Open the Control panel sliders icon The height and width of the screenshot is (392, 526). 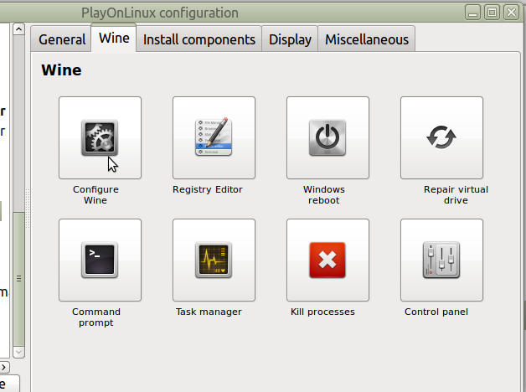(x=441, y=260)
